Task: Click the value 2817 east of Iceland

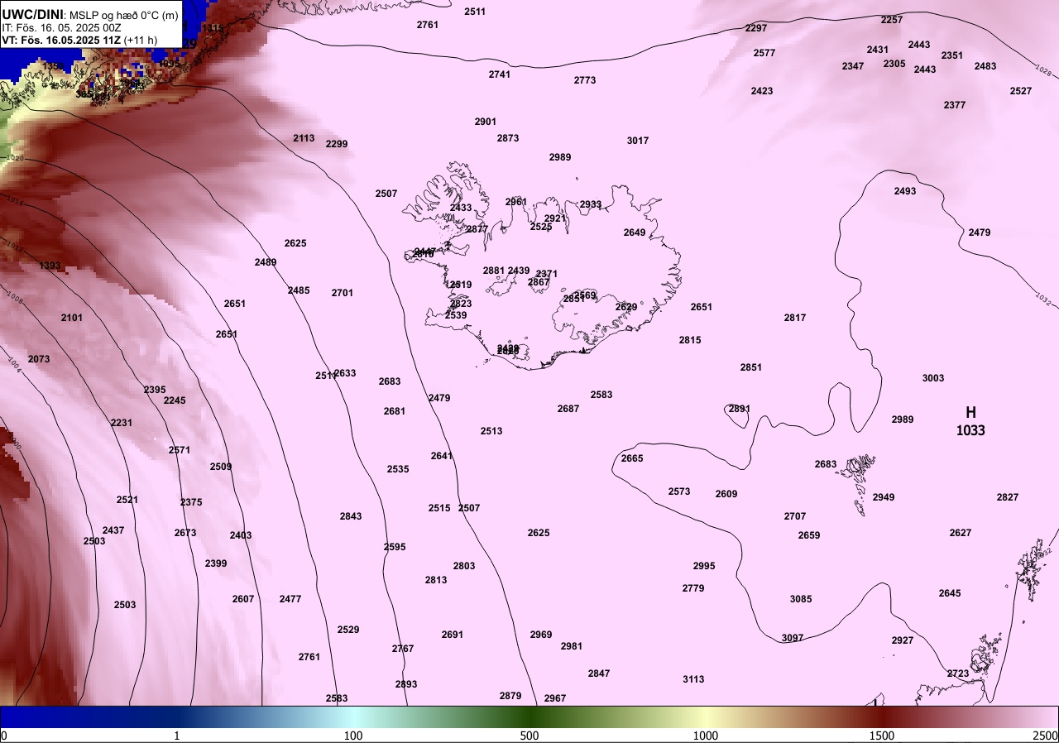Action: click(795, 318)
